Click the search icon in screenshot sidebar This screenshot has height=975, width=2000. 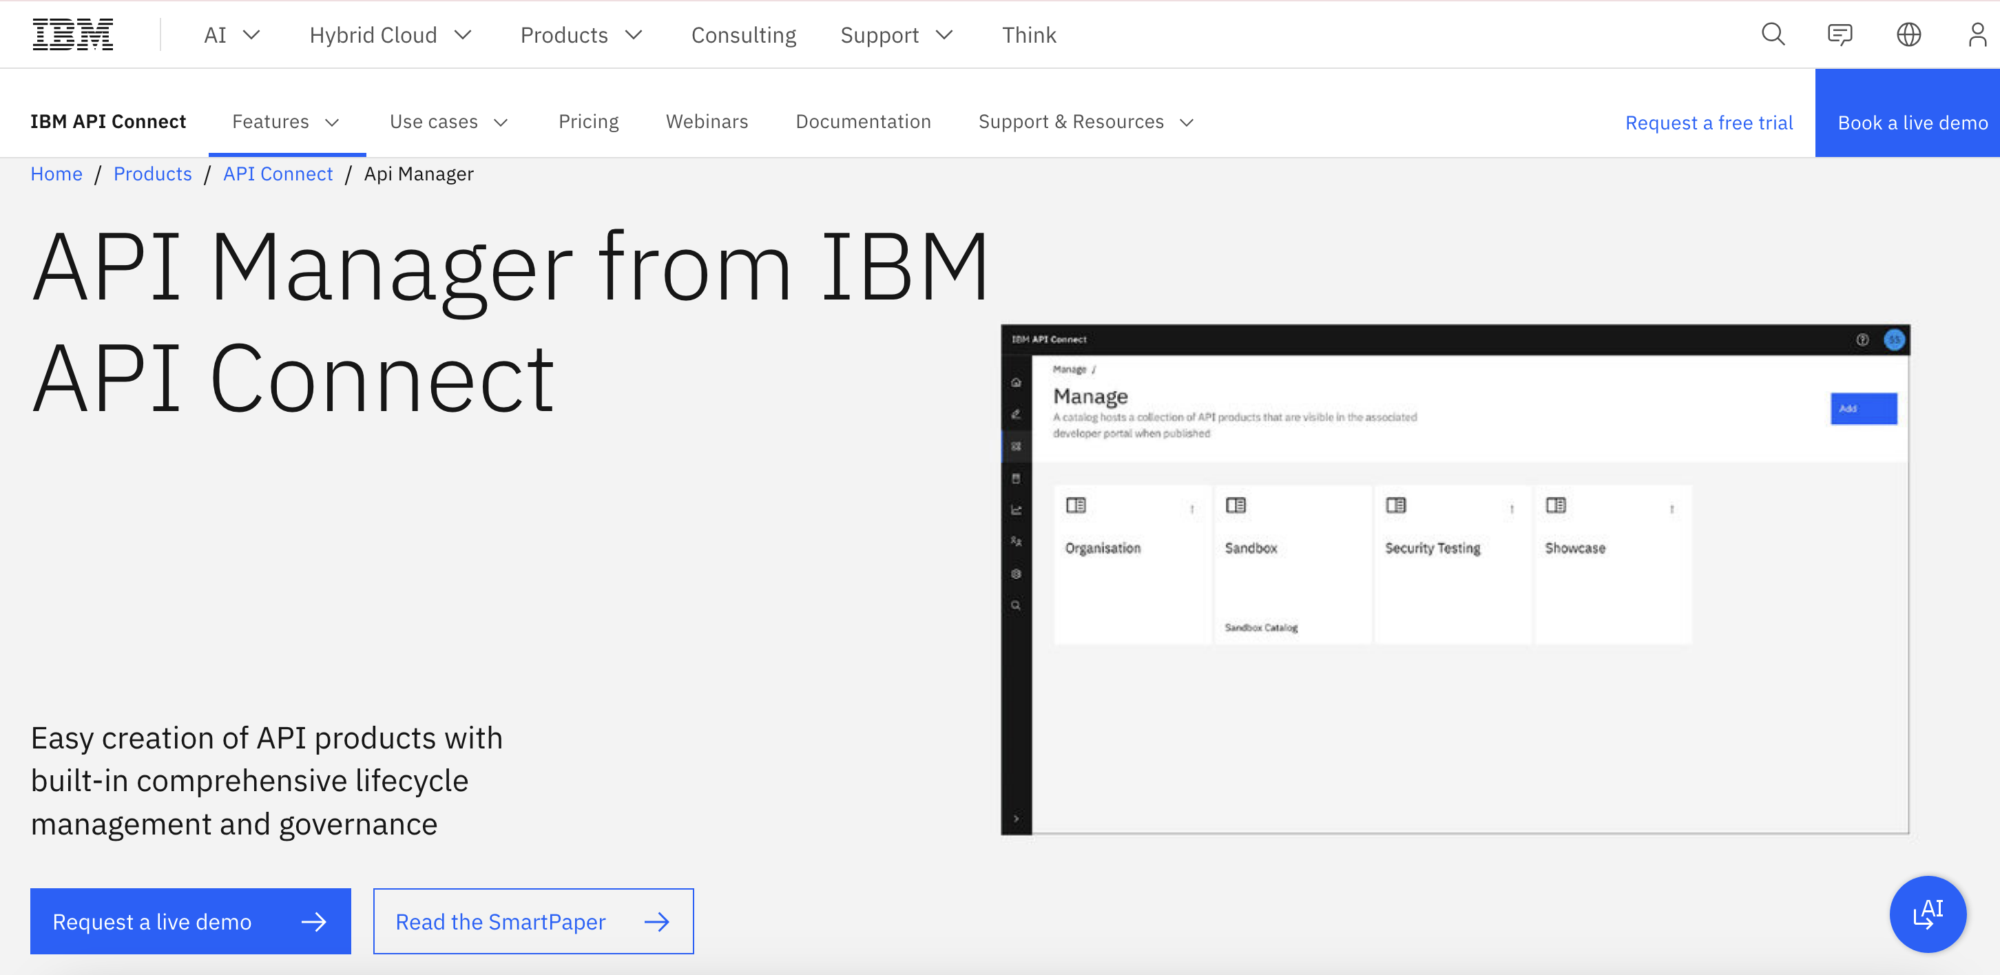[x=1017, y=605]
